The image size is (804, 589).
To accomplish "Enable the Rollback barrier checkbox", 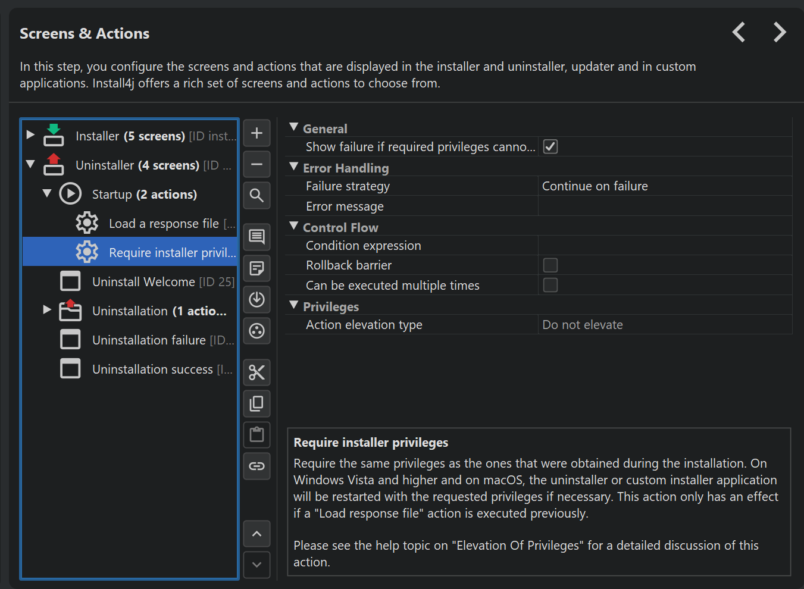I will [550, 265].
